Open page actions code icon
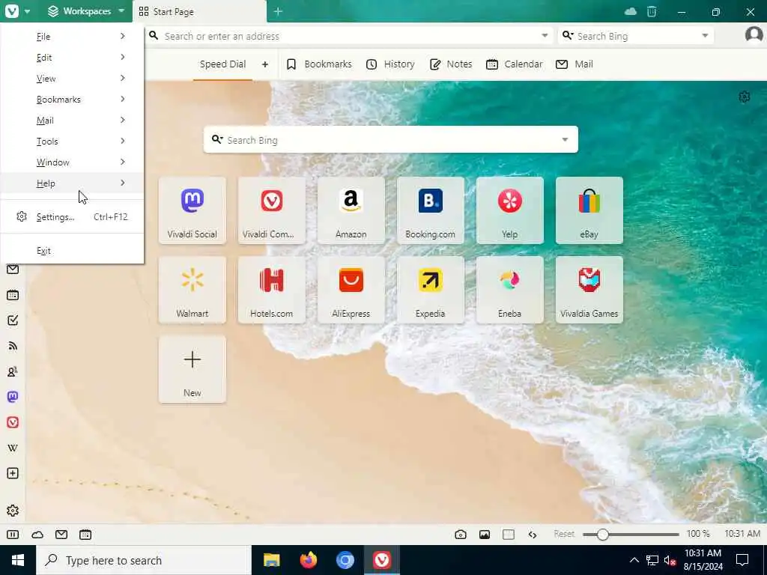This screenshot has height=575, width=767. tap(533, 535)
